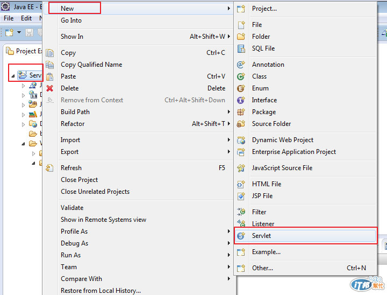387x295 pixels.
Task: Click the Servlet icon in the submenu
Action: [241, 236]
